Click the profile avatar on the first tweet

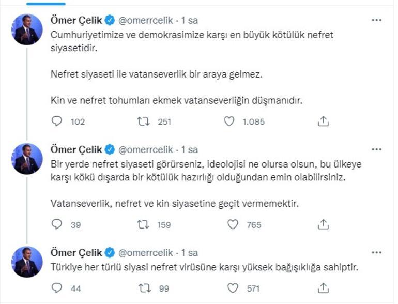pyautogui.click(x=27, y=29)
